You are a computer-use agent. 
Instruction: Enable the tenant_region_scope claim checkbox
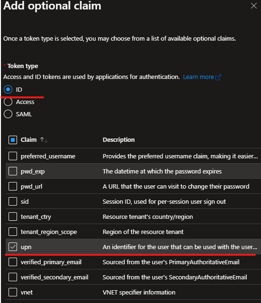(x=13, y=232)
